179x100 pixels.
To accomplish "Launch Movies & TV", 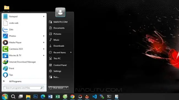I will pos(24,55).
